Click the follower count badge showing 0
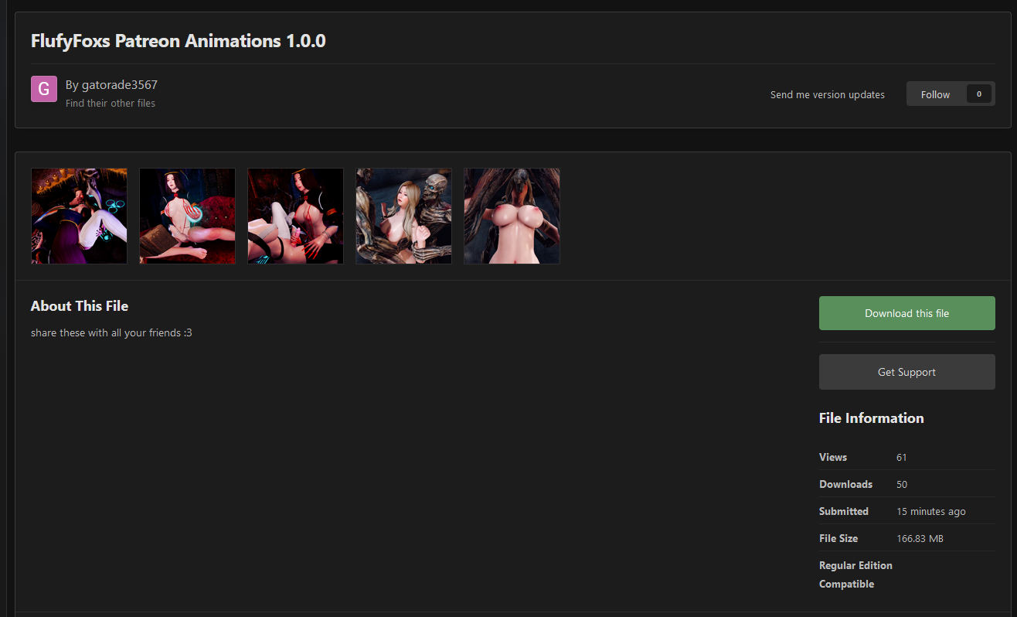Viewport: 1017px width, 617px height. pos(978,94)
